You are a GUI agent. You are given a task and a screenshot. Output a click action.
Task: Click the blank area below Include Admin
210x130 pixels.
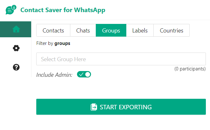pos(121,88)
